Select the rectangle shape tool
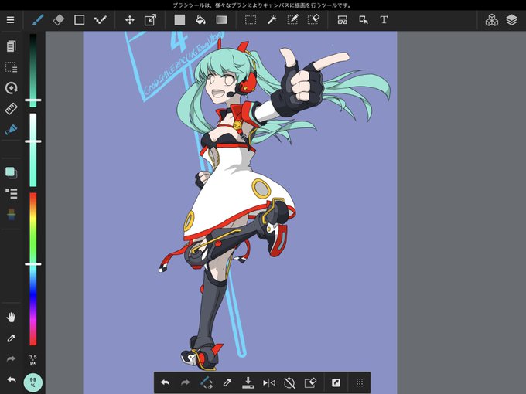This screenshot has width=526, height=394. click(x=79, y=20)
